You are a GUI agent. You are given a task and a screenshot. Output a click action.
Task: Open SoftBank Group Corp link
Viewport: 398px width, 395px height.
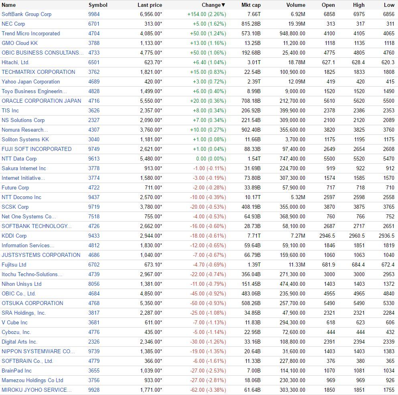[26, 14]
